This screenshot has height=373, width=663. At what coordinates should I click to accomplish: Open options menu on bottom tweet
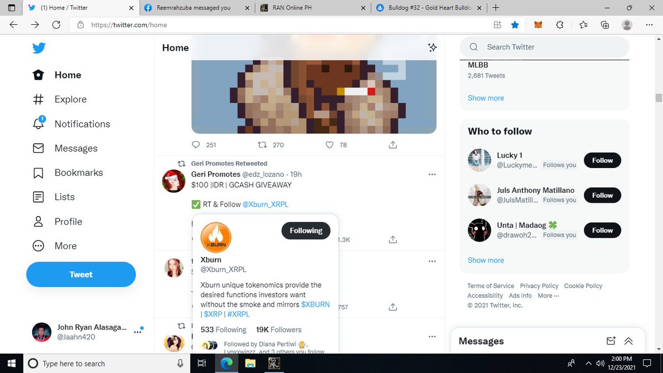click(x=432, y=337)
